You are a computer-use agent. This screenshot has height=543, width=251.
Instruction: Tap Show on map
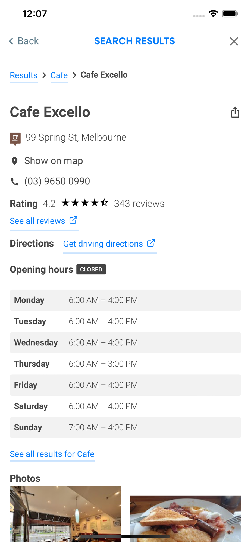pyautogui.click(x=54, y=161)
